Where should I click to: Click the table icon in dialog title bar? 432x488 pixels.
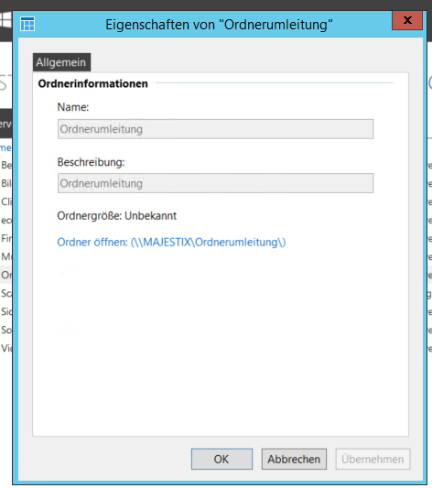pos(27,24)
